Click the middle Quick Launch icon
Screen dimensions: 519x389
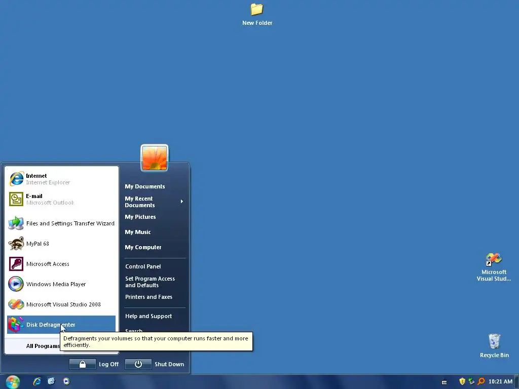(x=51, y=381)
